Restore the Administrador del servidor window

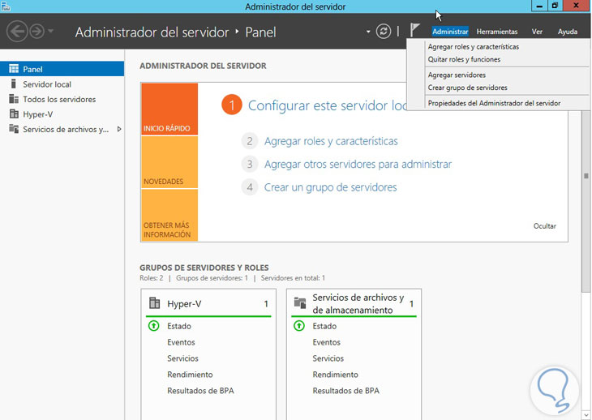pos(555,6)
